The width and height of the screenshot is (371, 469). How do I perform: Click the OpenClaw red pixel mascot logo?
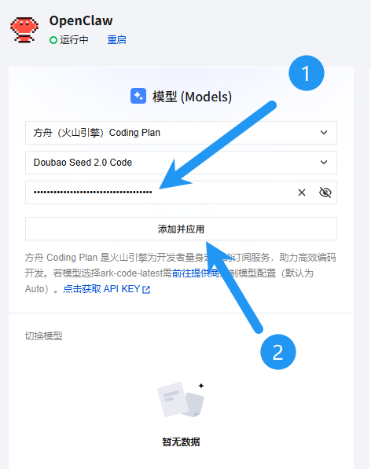24,30
